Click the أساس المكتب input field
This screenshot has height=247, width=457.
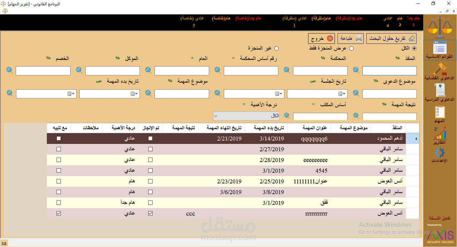320,116
